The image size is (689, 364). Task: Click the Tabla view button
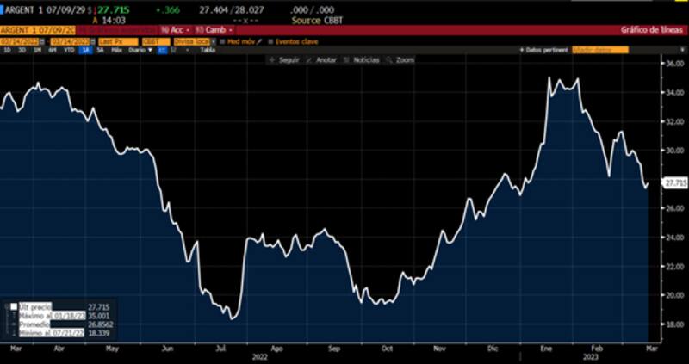point(207,50)
